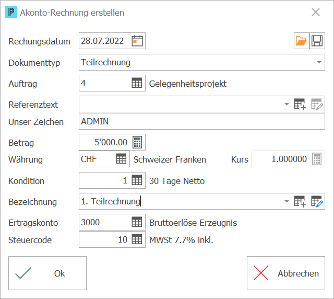Click the Schweizer Franken text
The image size is (334, 299).
coord(170,159)
